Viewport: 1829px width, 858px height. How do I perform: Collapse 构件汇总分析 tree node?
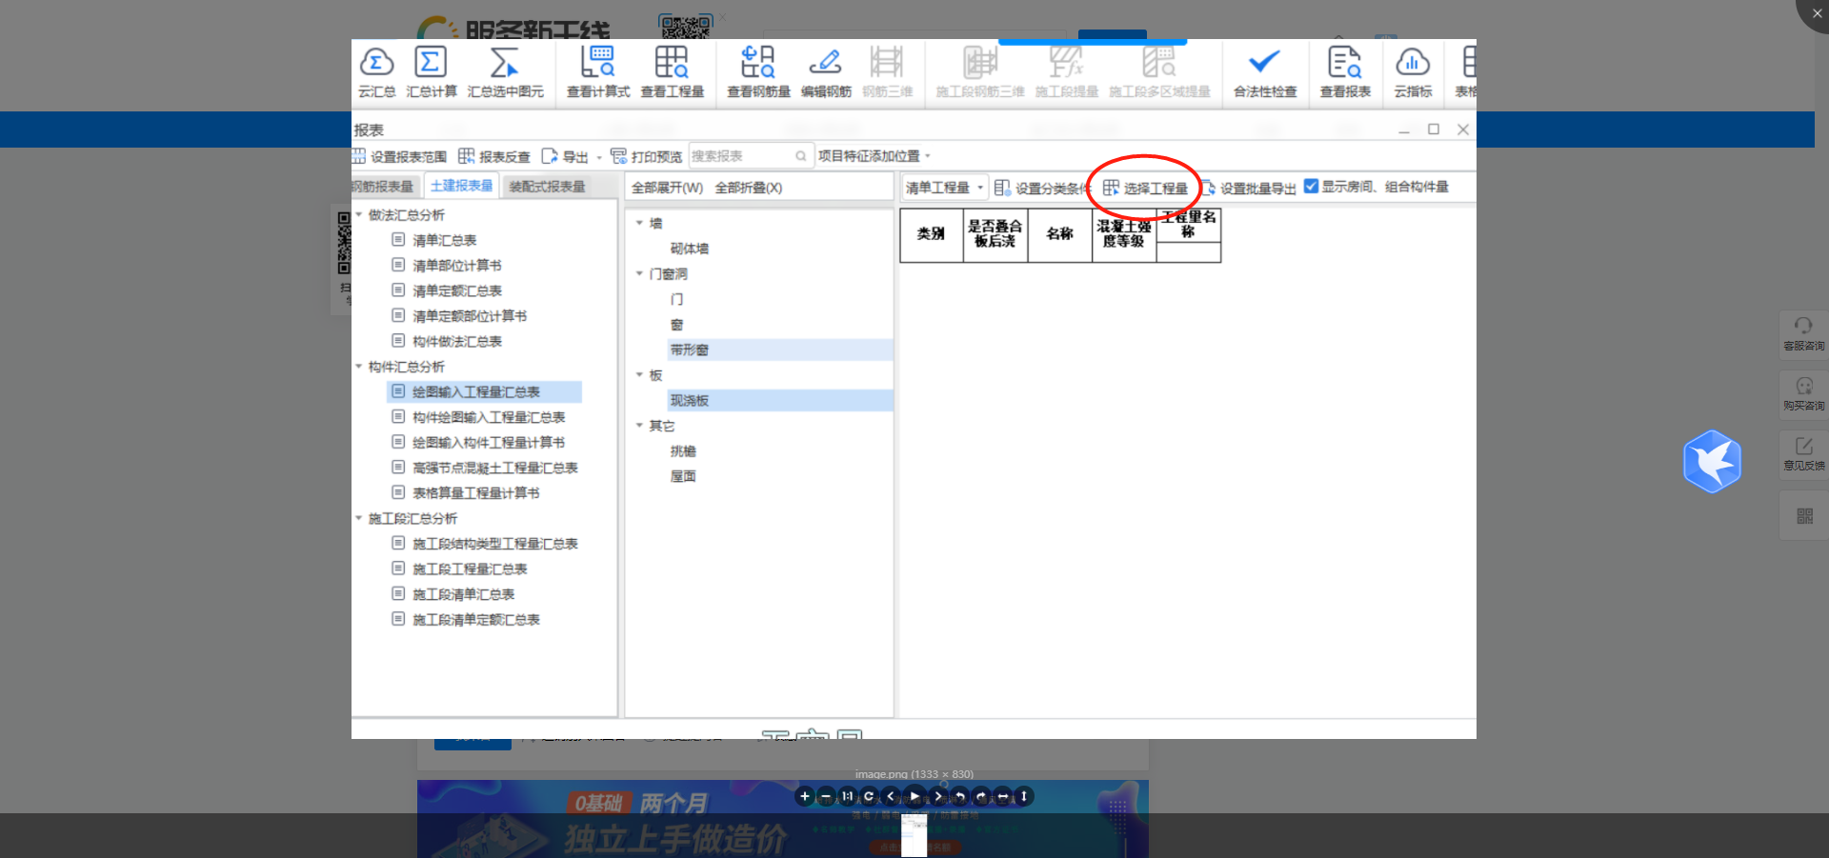click(x=359, y=367)
